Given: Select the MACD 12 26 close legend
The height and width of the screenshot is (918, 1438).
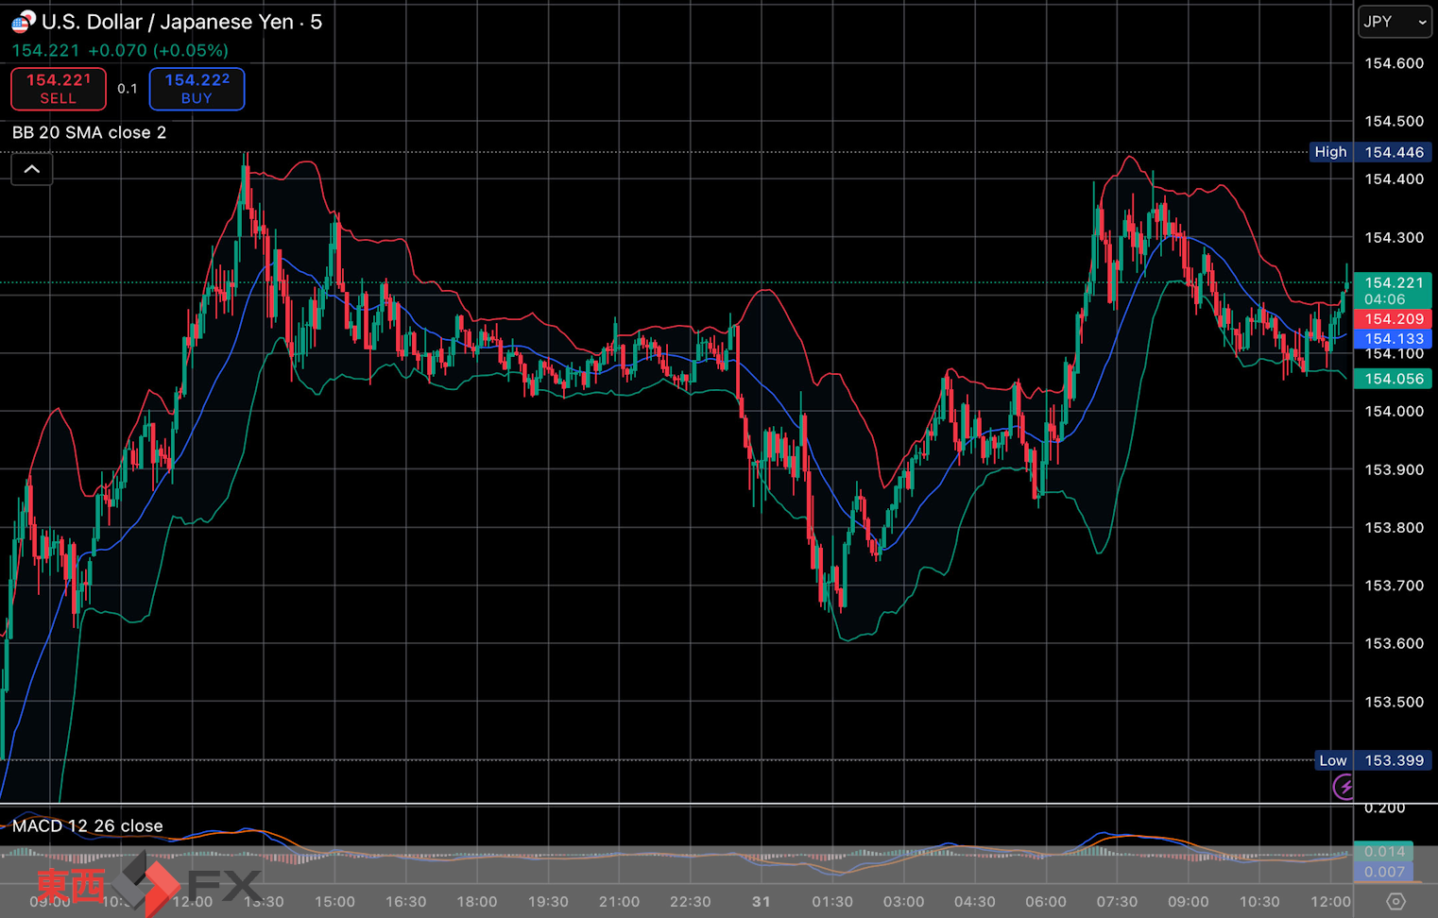Looking at the screenshot, I should point(87,825).
